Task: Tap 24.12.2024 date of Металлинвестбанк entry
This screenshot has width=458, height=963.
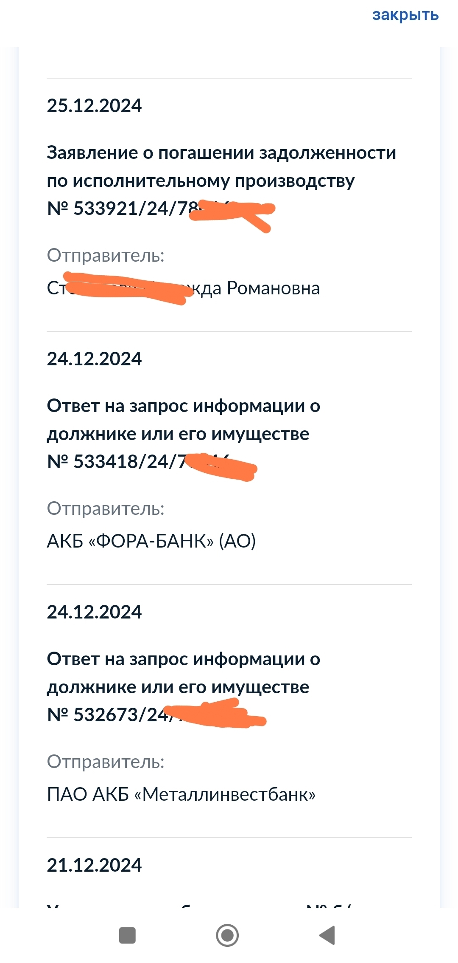Action: pos(94,612)
